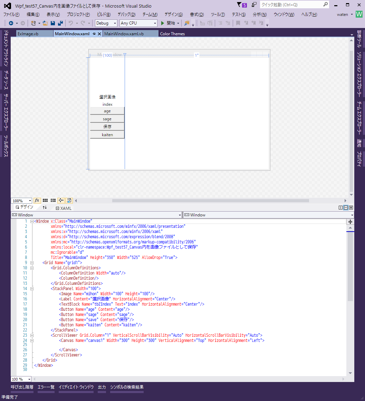Toggle snapping to gridlines icon
Screen dimensions: 365x401
[53, 200]
